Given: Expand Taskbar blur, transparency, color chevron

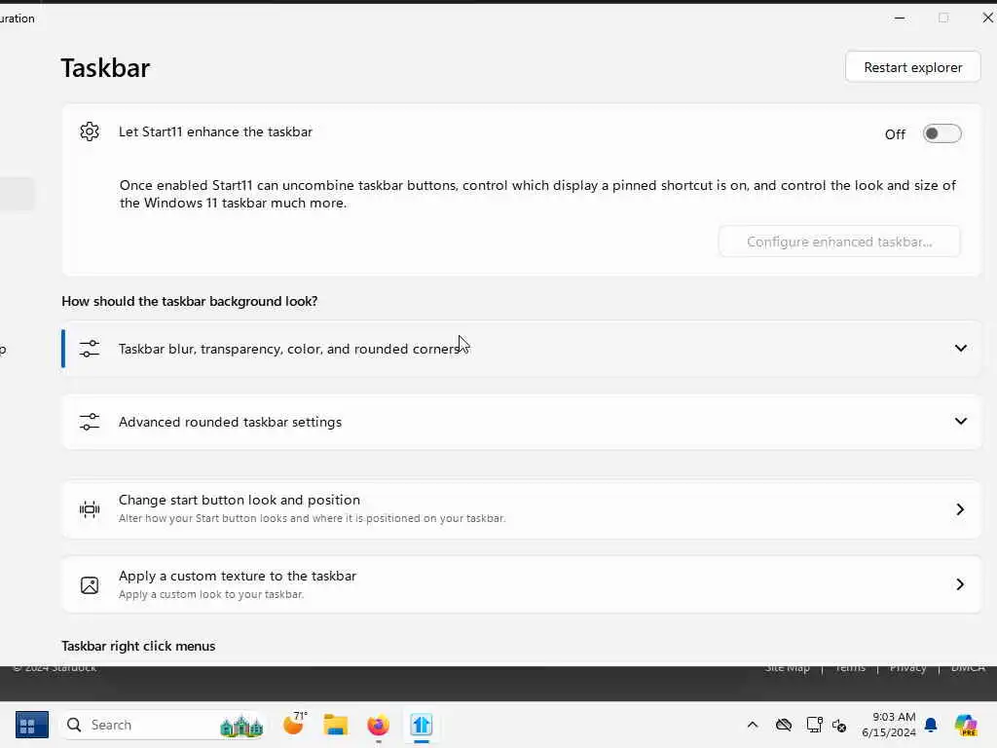Looking at the screenshot, I should (960, 348).
